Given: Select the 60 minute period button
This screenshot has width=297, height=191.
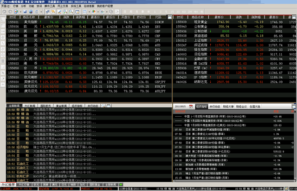Looking at the screenshot, I should (x=184, y=12).
